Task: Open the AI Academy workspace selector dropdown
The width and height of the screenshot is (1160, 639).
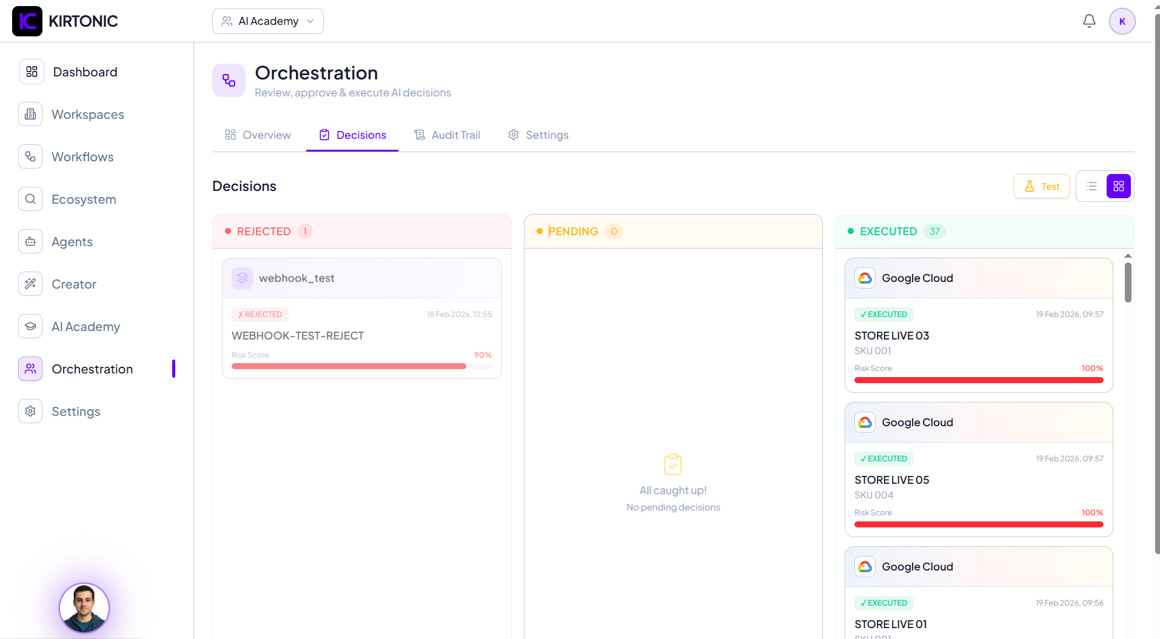Action: (x=267, y=21)
